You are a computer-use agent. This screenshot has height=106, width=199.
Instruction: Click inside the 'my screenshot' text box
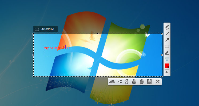pos(57,50)
